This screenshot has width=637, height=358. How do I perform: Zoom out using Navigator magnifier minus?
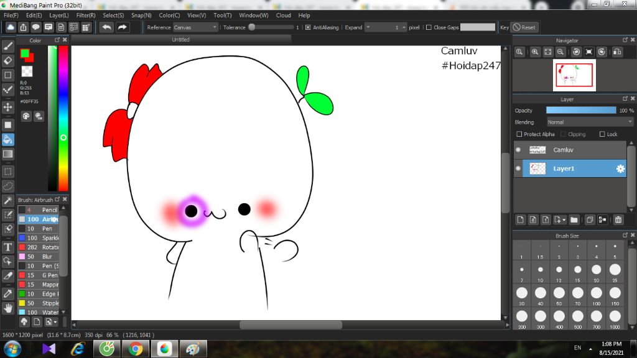click(x=560, y=52)
